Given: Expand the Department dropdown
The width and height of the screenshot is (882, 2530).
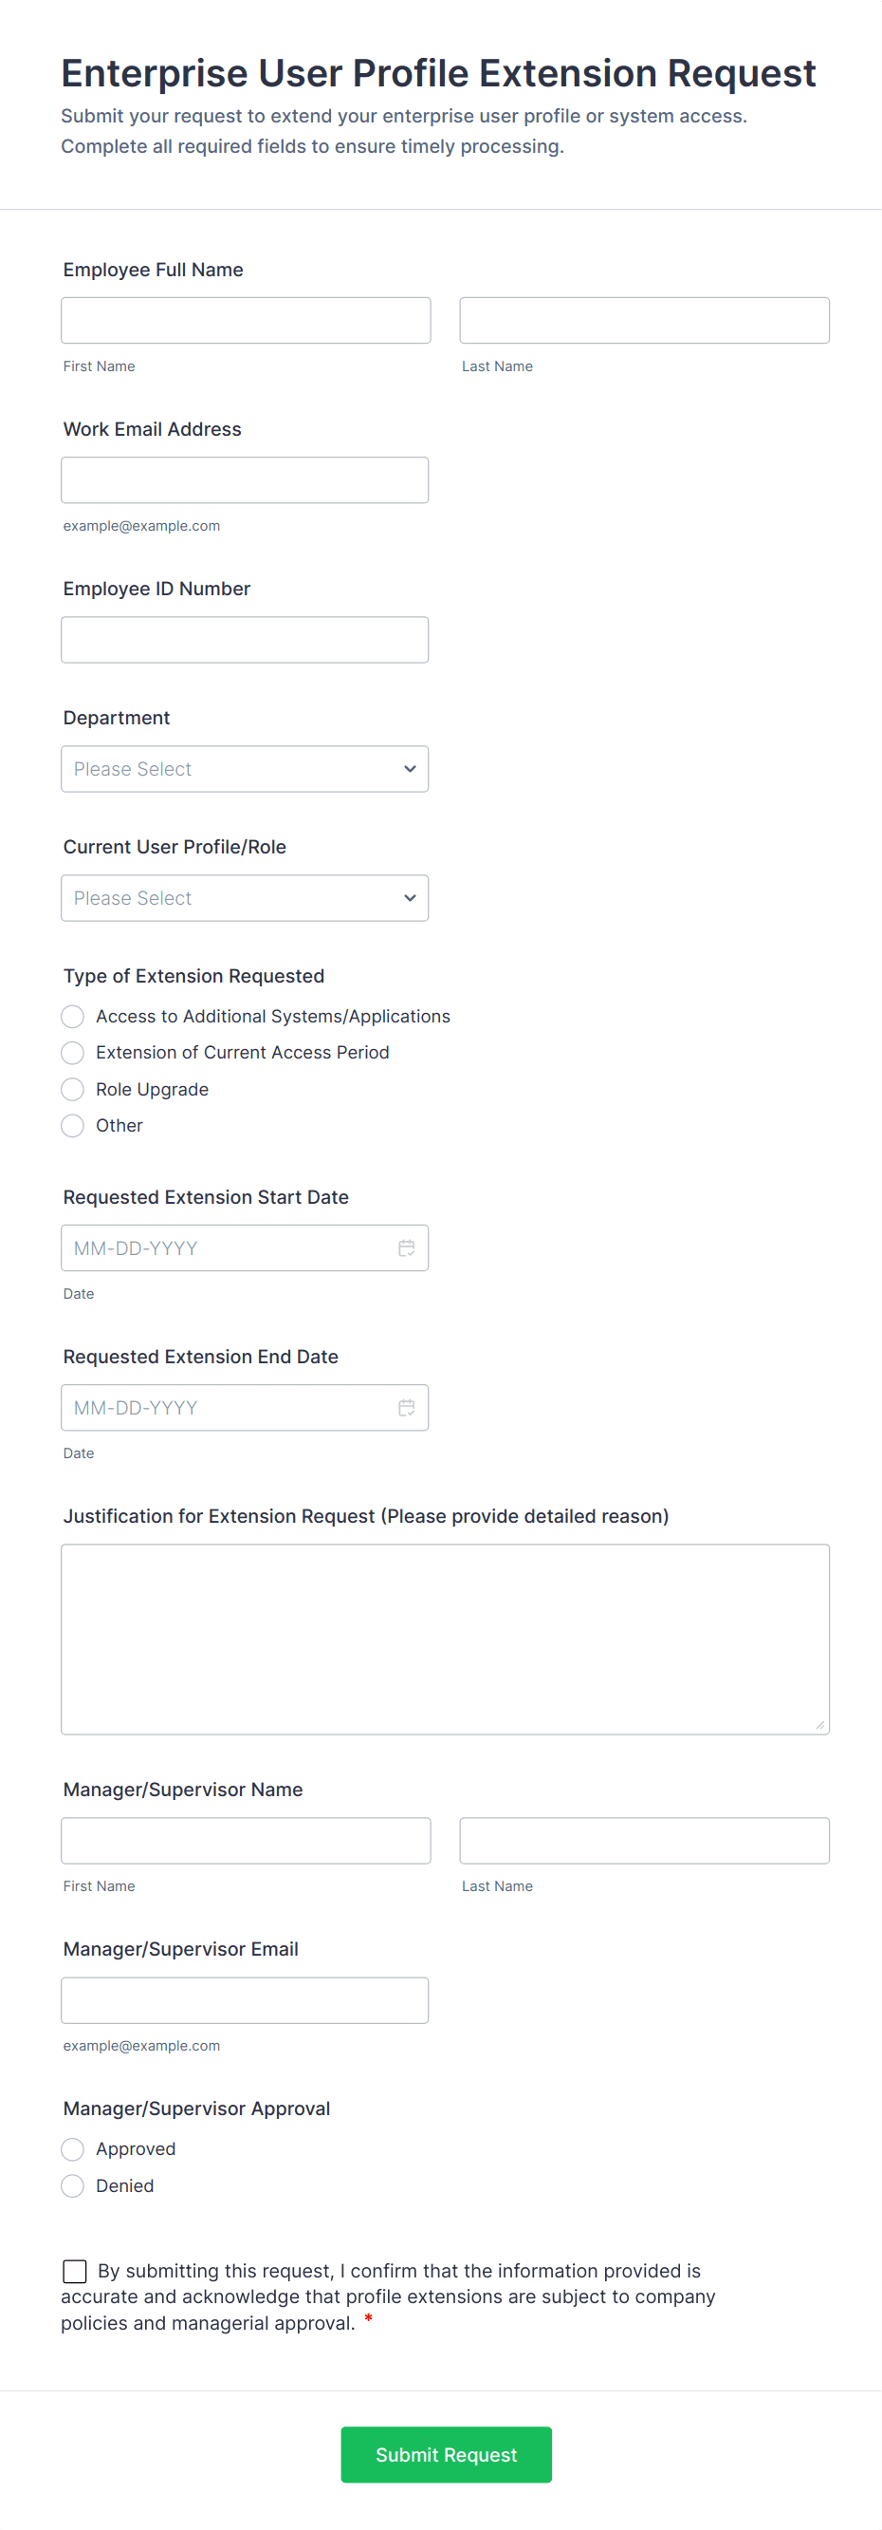Looking at the screenshot, I should pos(245,769).
